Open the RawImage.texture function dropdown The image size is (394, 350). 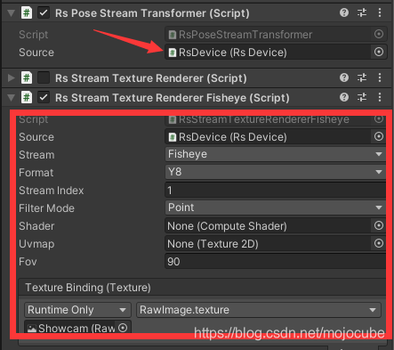pos(259,310)
